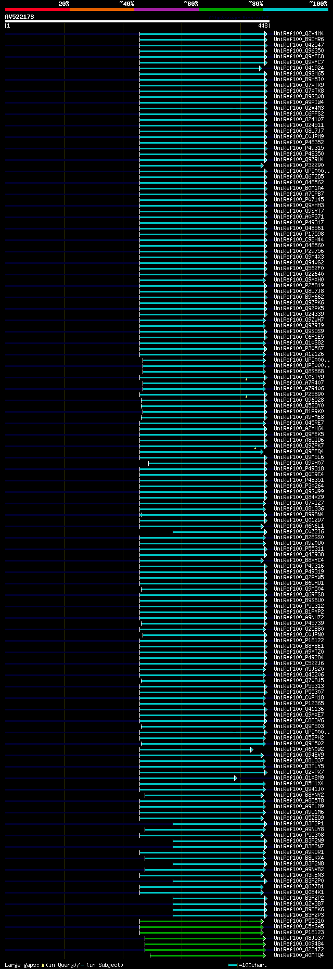Screen dimensions: 333x969
Task: Click the label UniRef100_Q52PH2
Action: click(x=299, y=738)
